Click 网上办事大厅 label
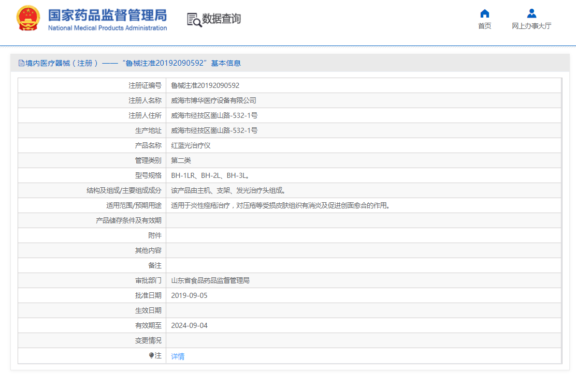Viewport: 576px width, 375px height. pos(531,26)
